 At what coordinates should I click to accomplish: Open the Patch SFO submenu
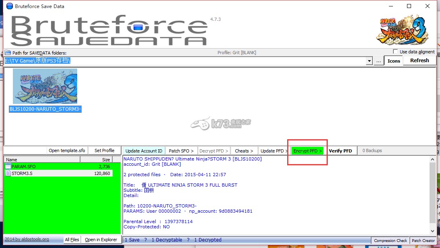point(181,151)
